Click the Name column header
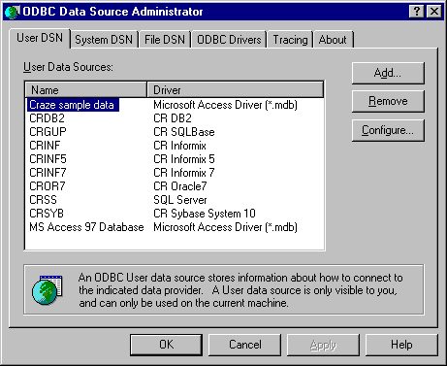Screen dimensions: 447x366 pos(86,90)
